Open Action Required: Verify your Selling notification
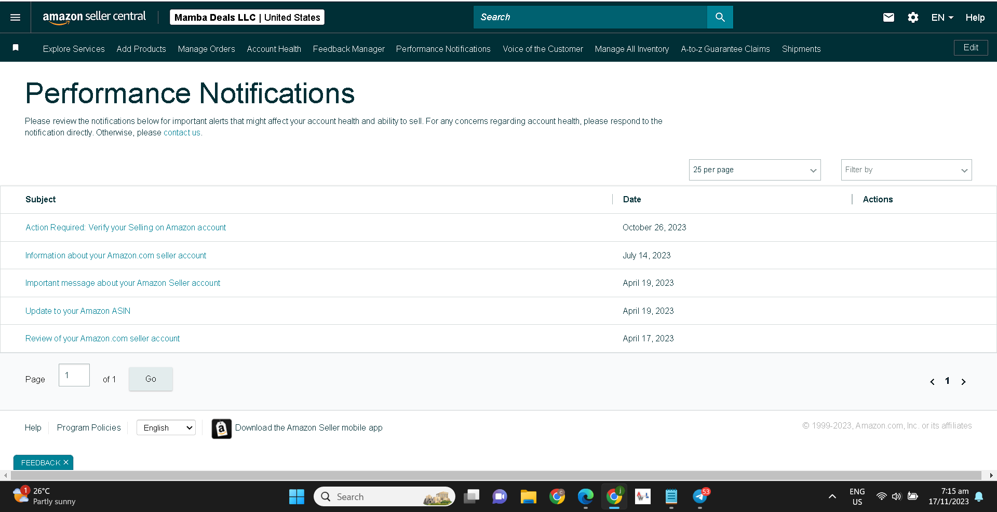 pos(126,227)
